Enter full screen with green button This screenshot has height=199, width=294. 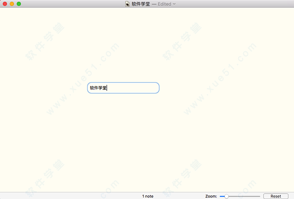19,4
